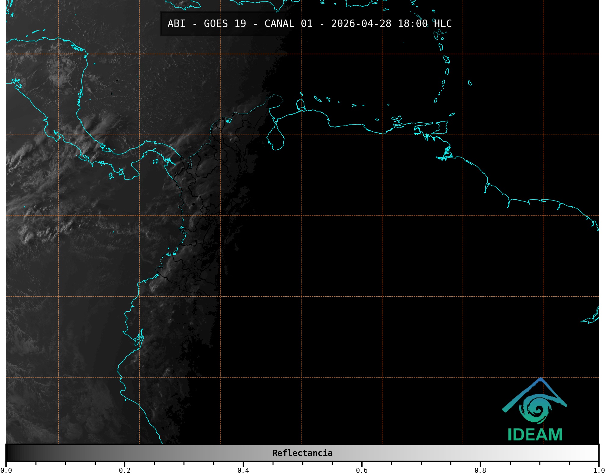Image resolution: width=605 pixels, height=474 pixels.
Task: Click the image title banner with GOES 19
Action: (310, 24)
